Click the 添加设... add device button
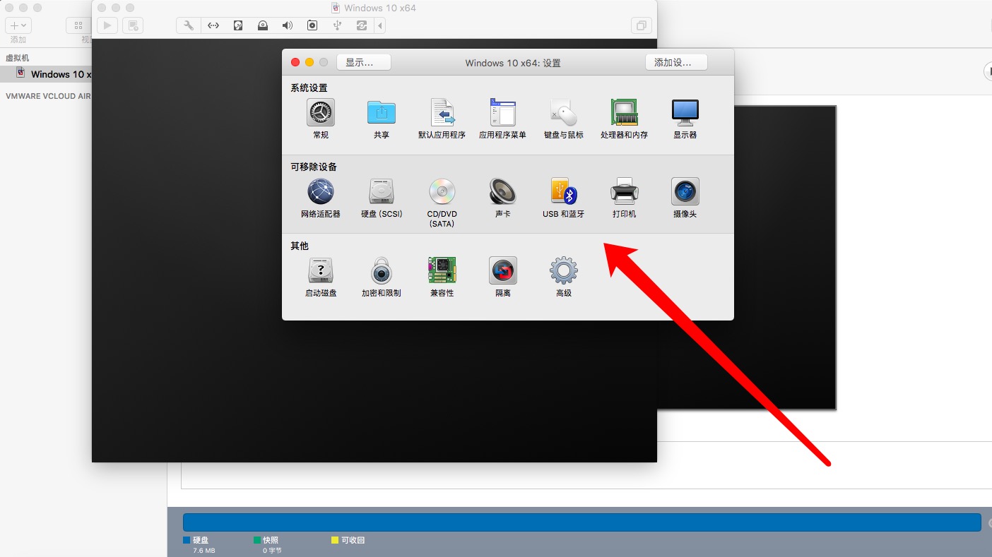 click(x=676, y=62)
